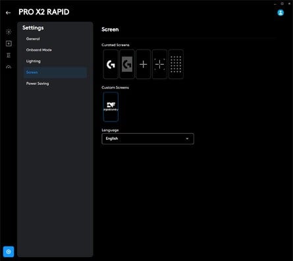Choose the plain plus crosshair screen

pyautogui.click(x=144, y=64)
